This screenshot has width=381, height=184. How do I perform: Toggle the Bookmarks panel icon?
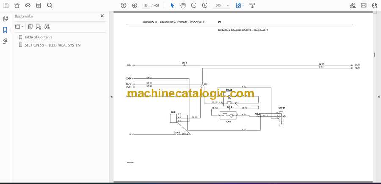tap(5, 30)
